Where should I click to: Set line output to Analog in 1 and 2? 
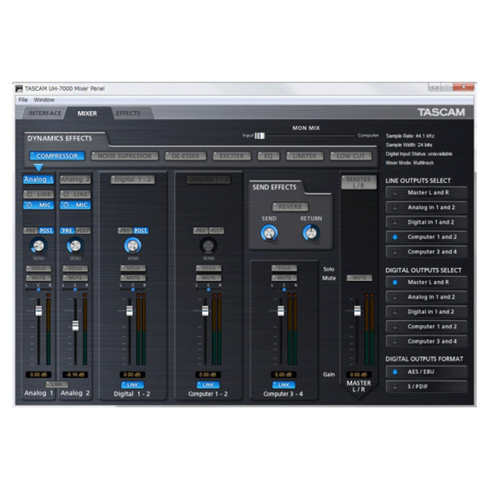pos(426,207)
